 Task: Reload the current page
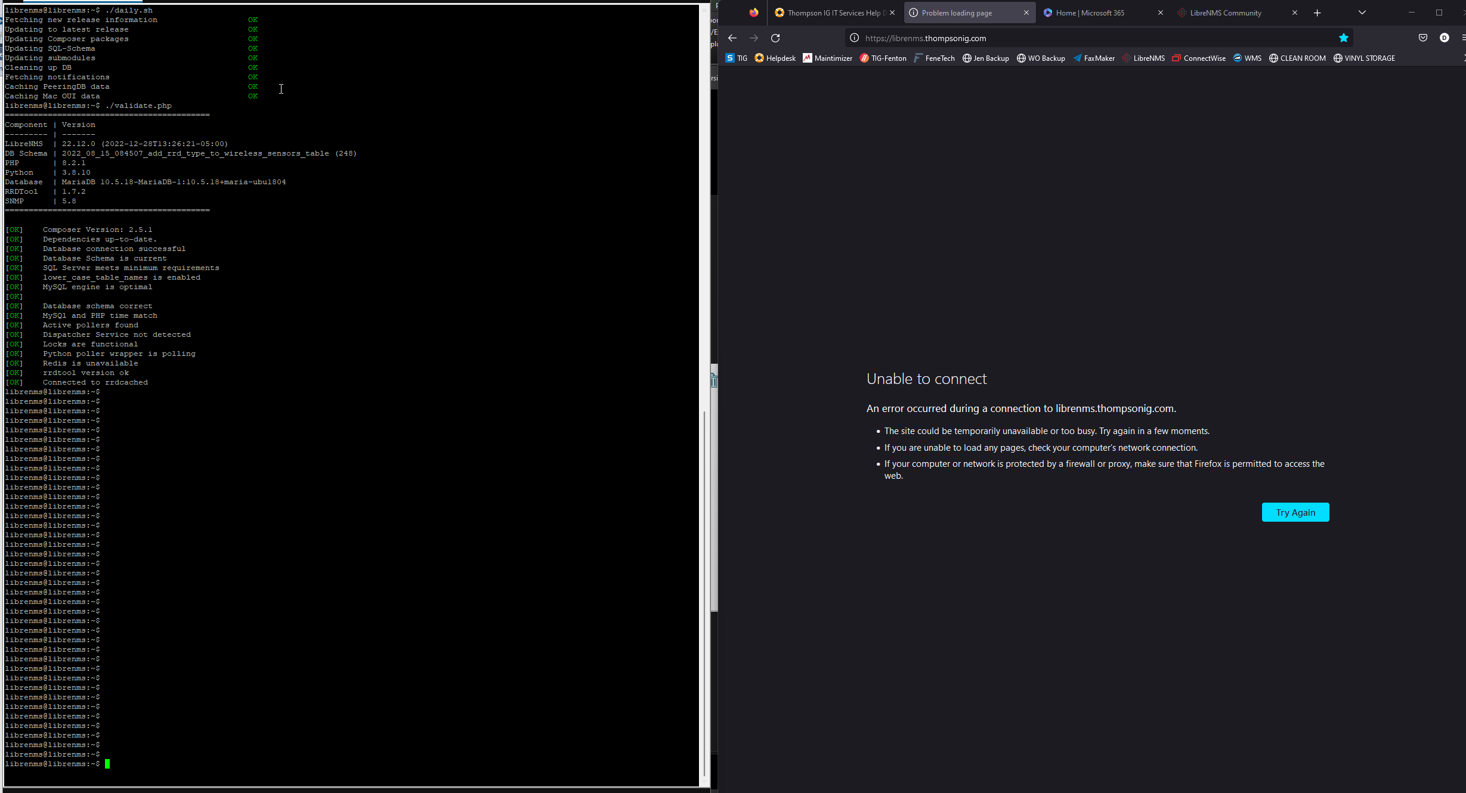[x=775, y=38]
